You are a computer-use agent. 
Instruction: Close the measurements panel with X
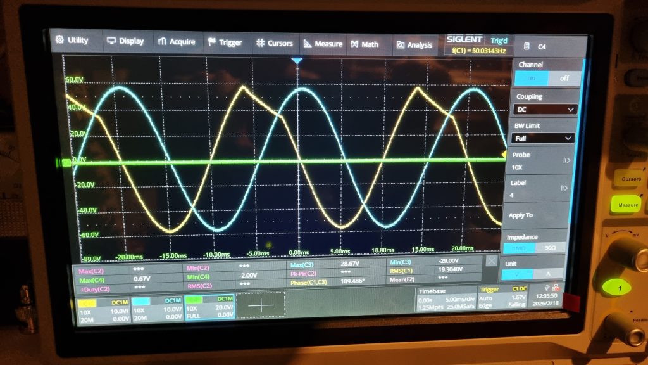pyautogui.click(x=492, y=260)
